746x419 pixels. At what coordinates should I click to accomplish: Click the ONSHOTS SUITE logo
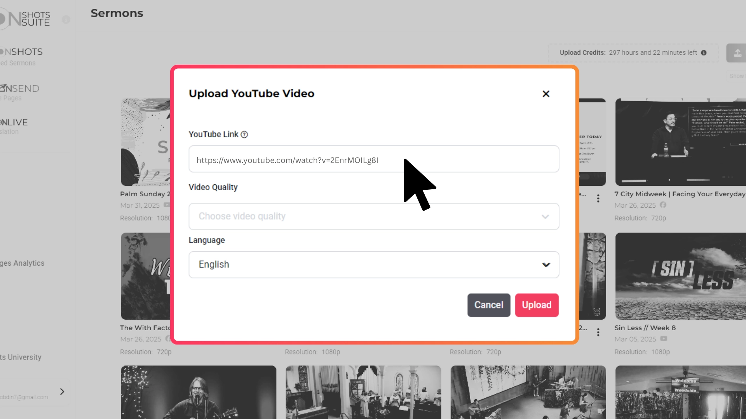tap(25, 19)
